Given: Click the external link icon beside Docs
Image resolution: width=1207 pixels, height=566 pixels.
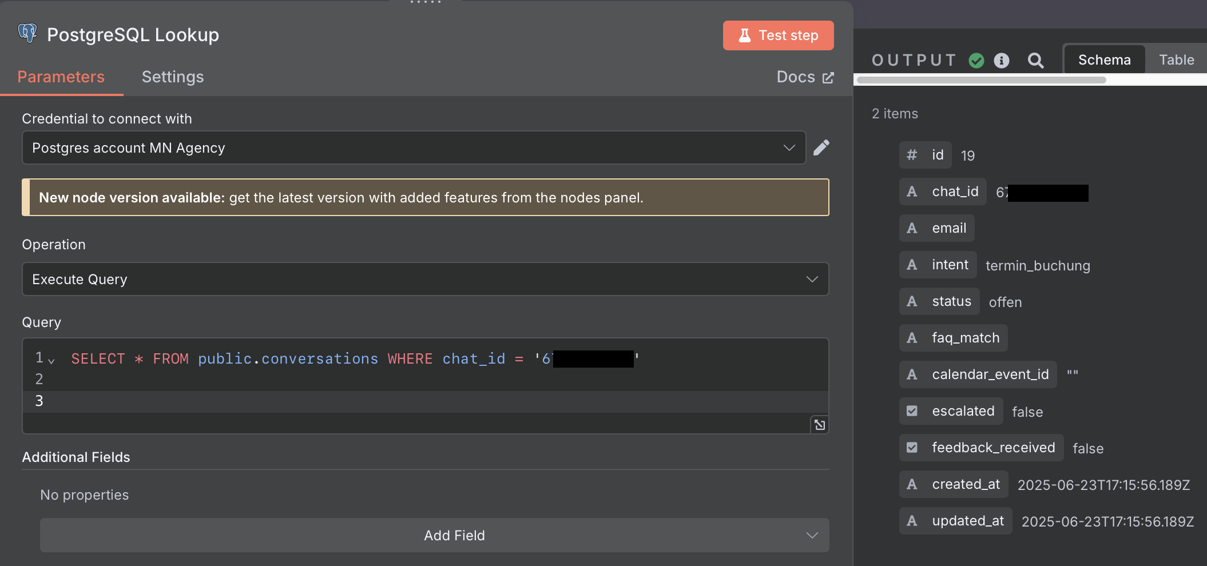Looking at the screenshot, I should pyautogui.click(x=828, y=78).
